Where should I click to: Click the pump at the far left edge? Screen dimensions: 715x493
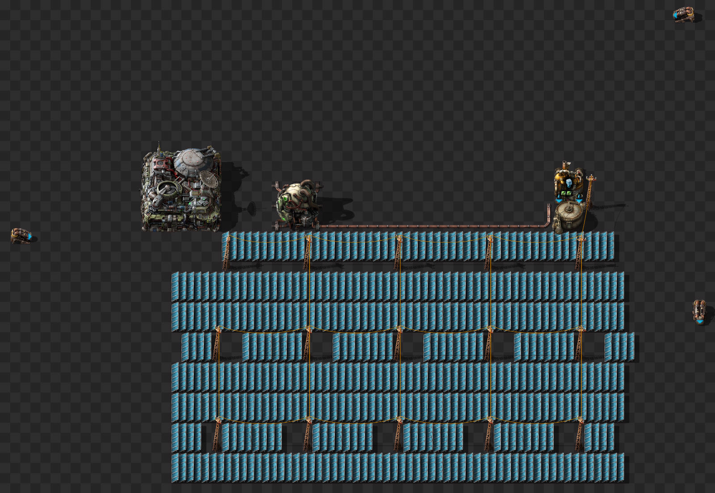click(x=21, y=235)
